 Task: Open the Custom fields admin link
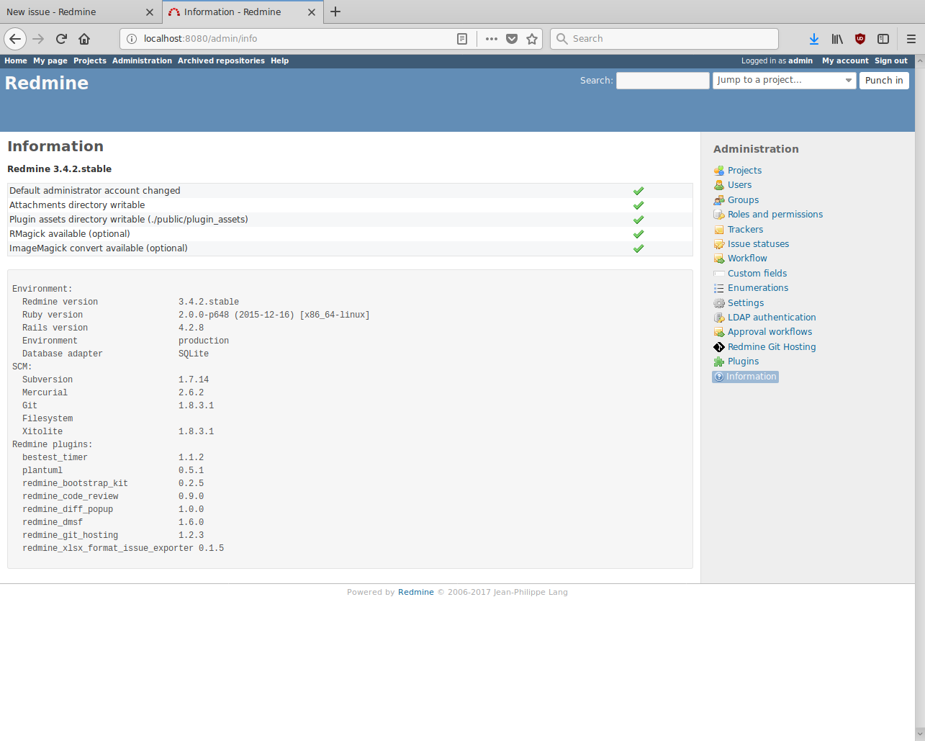tap(757, 274)
